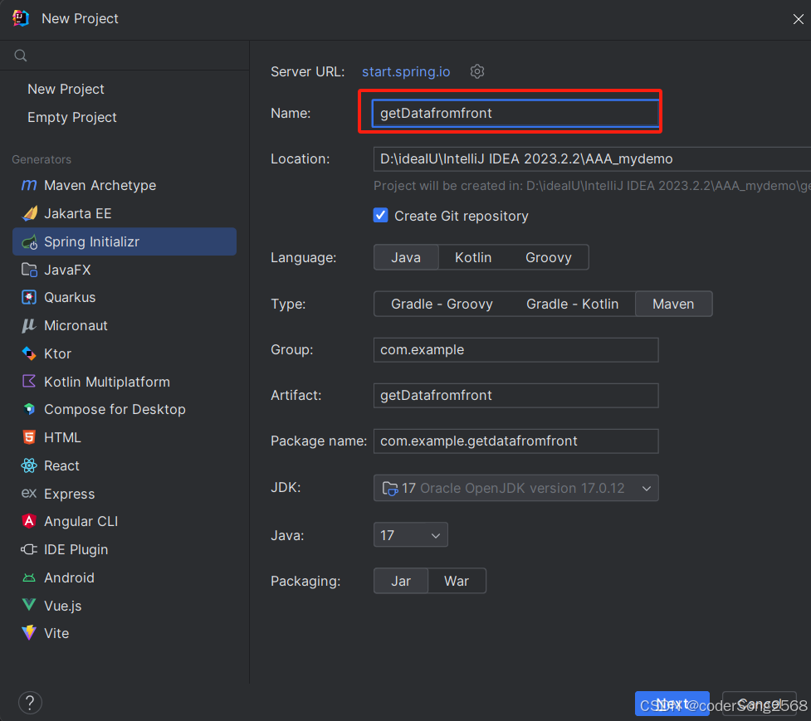This screenshot has height=721, width=811.
Task: Select Jar packaging
Action: pos(401,581)
